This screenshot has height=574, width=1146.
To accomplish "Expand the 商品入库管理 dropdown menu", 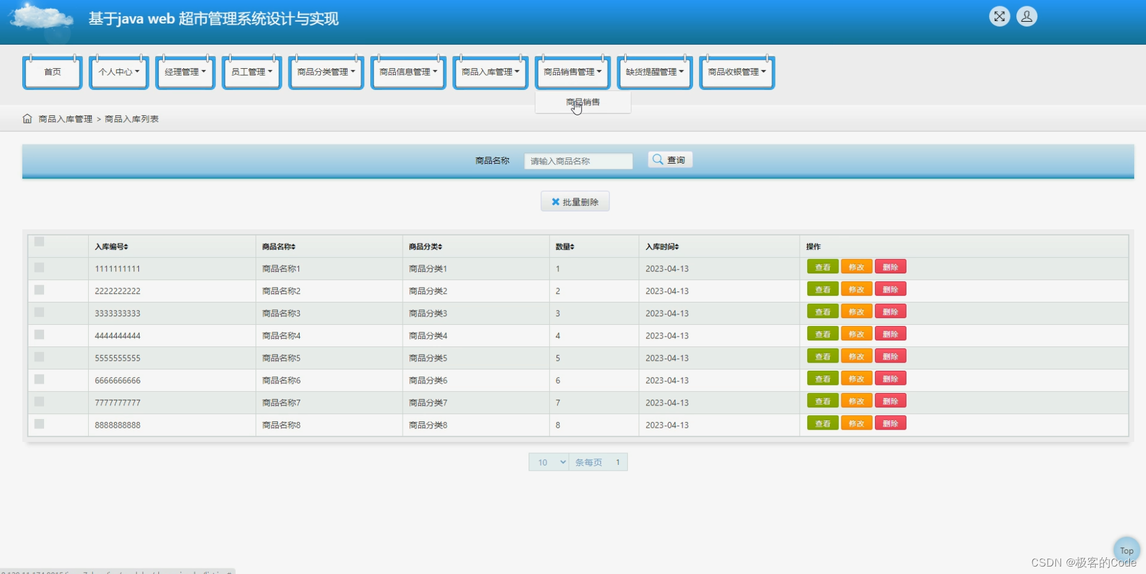I will click(490, 73).
